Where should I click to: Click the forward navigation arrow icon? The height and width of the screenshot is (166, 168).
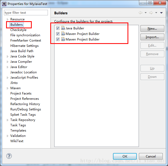[x=151, y=13]
